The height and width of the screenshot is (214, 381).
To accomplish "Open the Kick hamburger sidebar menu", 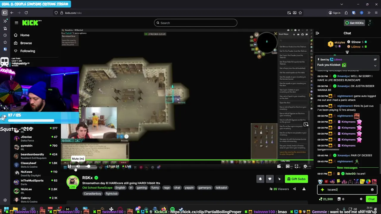I will point(16,23).
